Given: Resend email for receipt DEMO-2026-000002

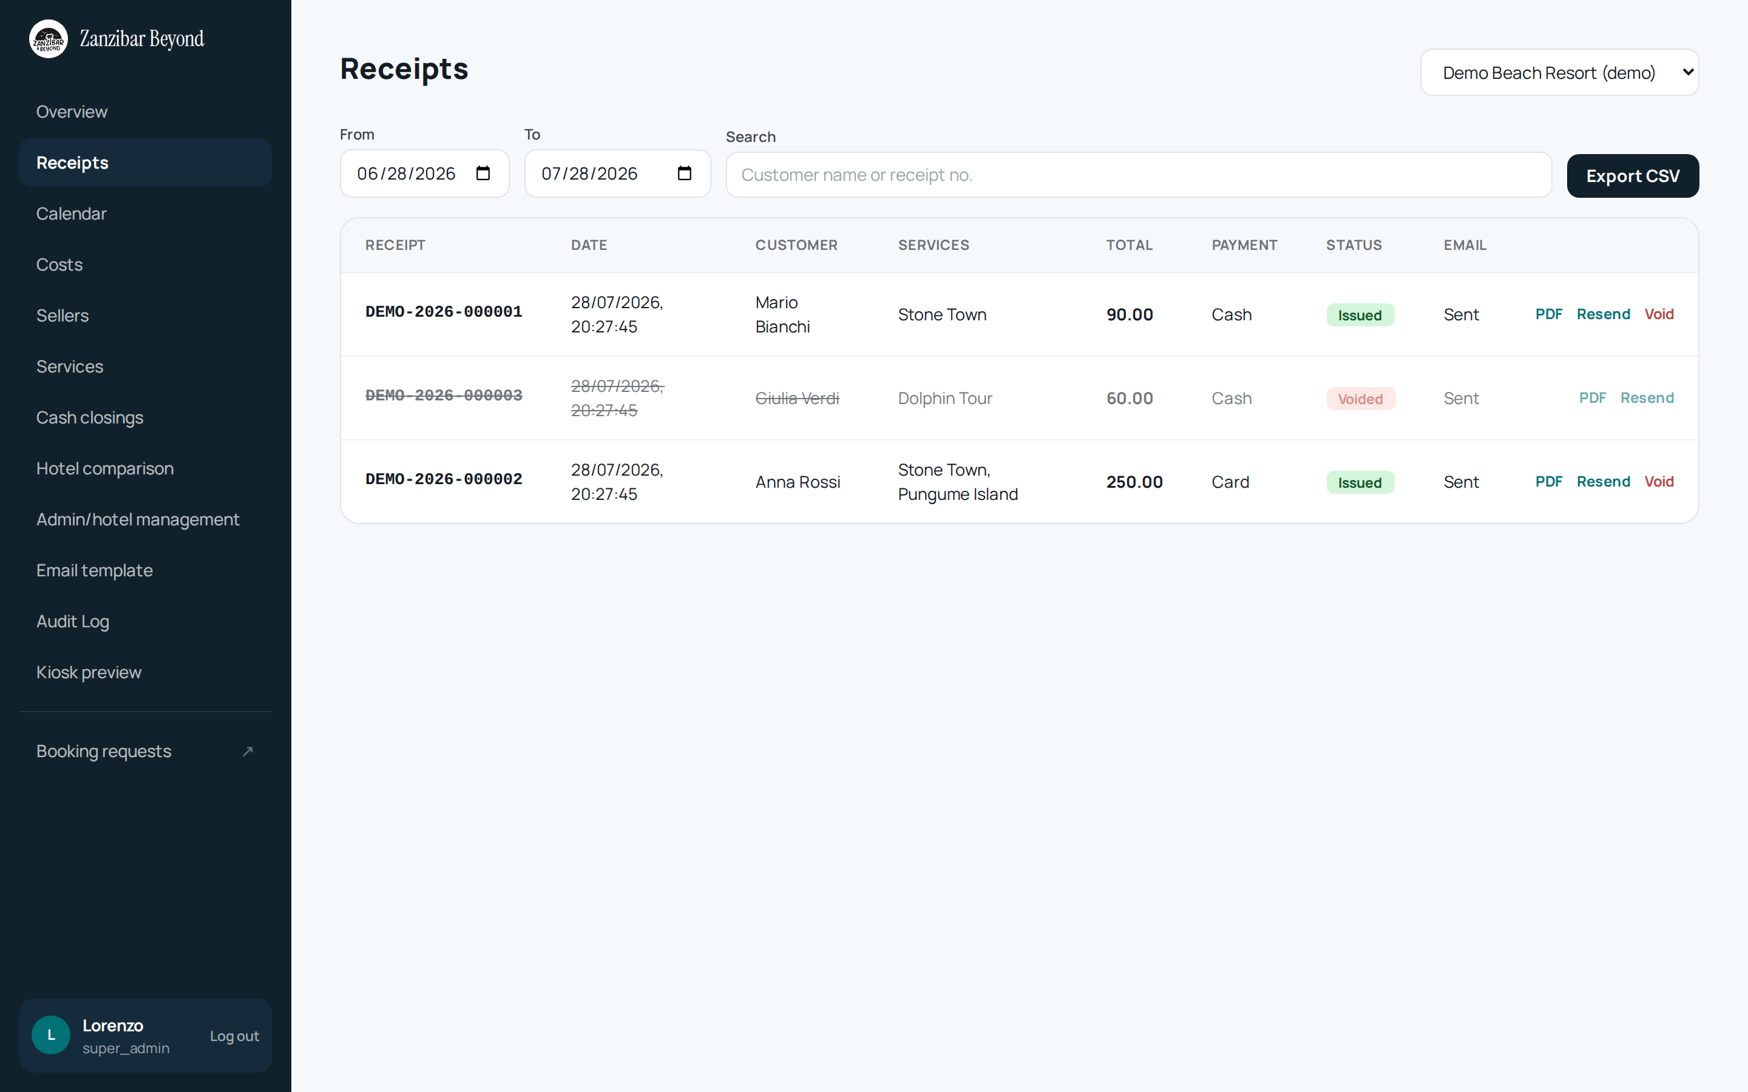Looking at the screenshot, I should pos(1603,482).
